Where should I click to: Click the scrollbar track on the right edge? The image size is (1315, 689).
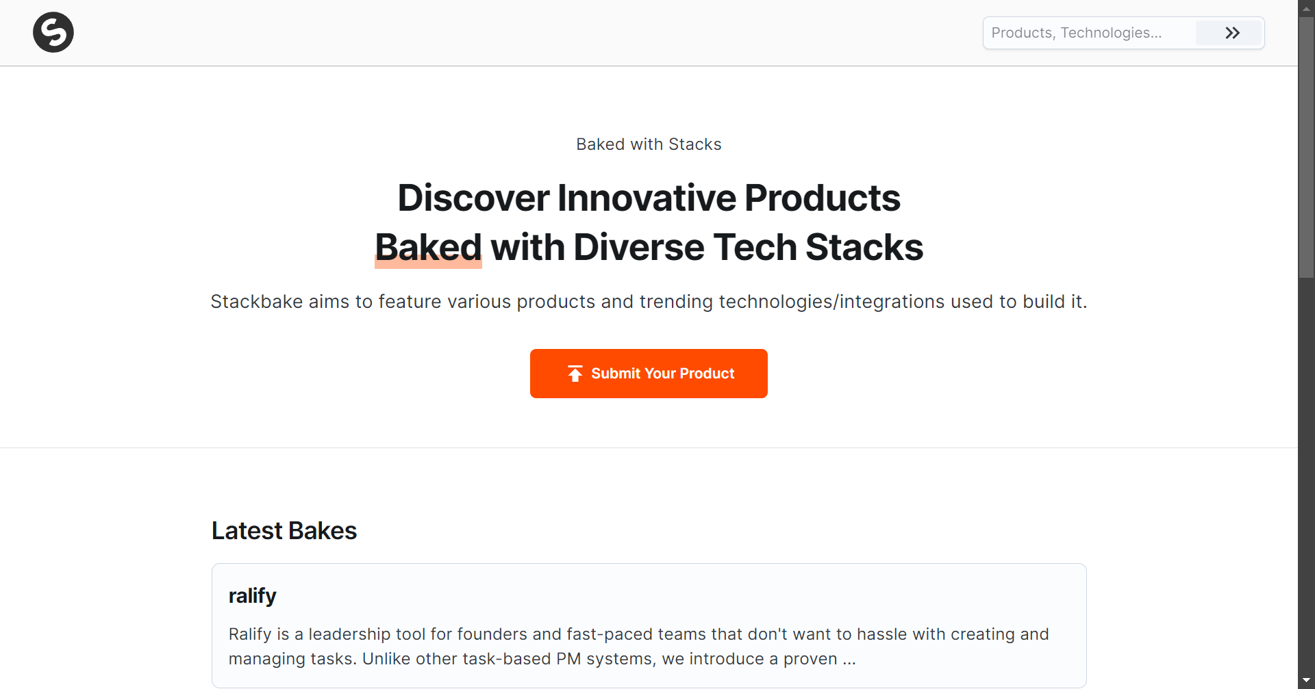point(1306,342)
